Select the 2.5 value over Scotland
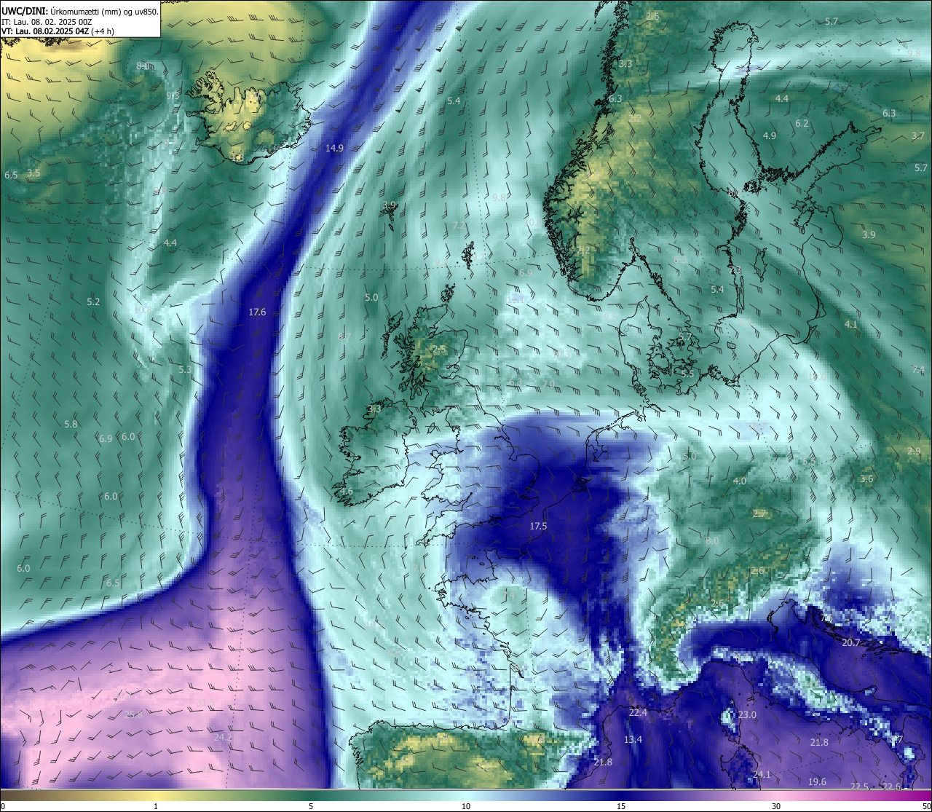This screenshot has width=932, height=812. (x=439, y=350)
